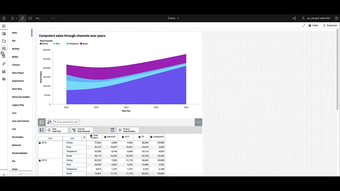Expand the Hi-Fi column header
This screenshot has width=340, height=191.
[x=123, y=137]
